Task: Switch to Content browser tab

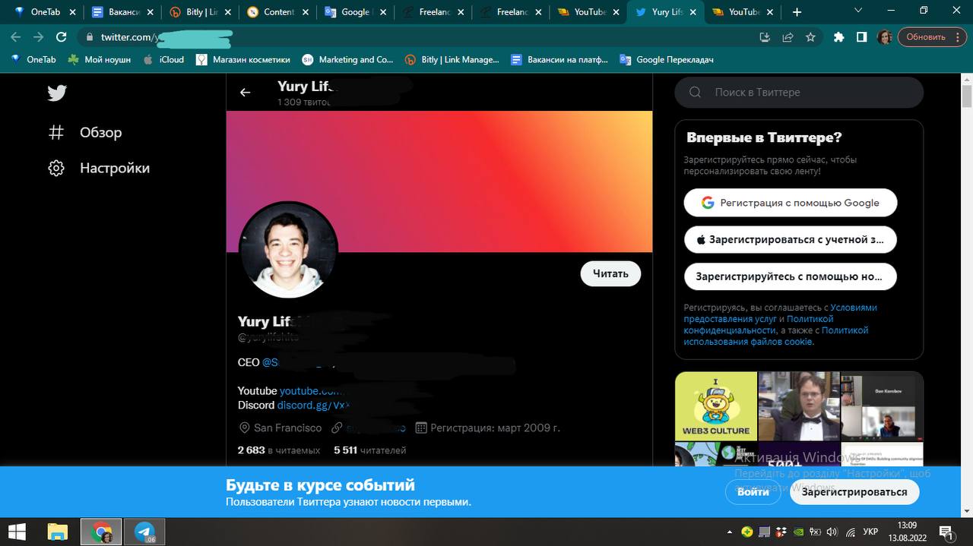Action: [277, 12]
